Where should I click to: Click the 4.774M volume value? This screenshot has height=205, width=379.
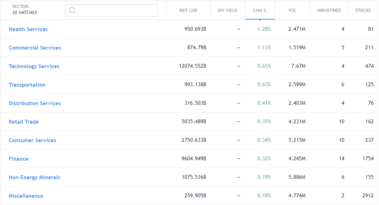[297, 196]
